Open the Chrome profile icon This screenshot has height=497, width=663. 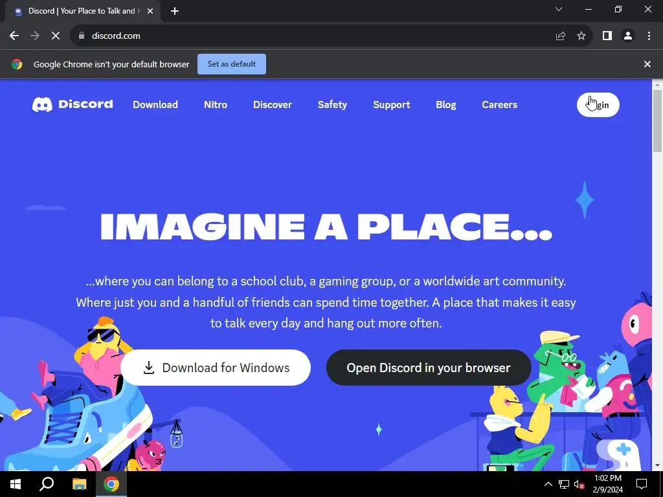628,36
